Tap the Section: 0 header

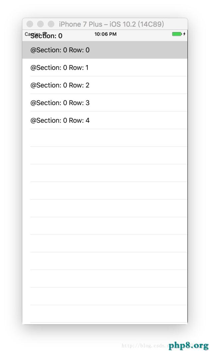coord(47,36)
